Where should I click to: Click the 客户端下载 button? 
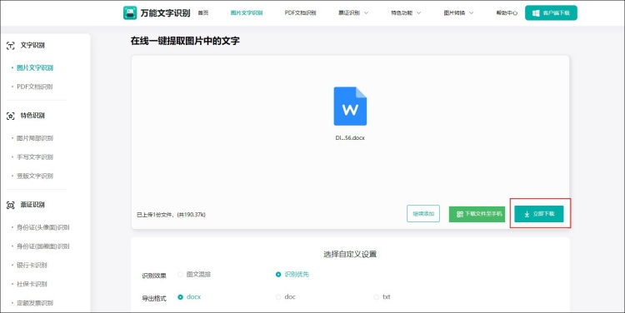(x=551, y=12)
